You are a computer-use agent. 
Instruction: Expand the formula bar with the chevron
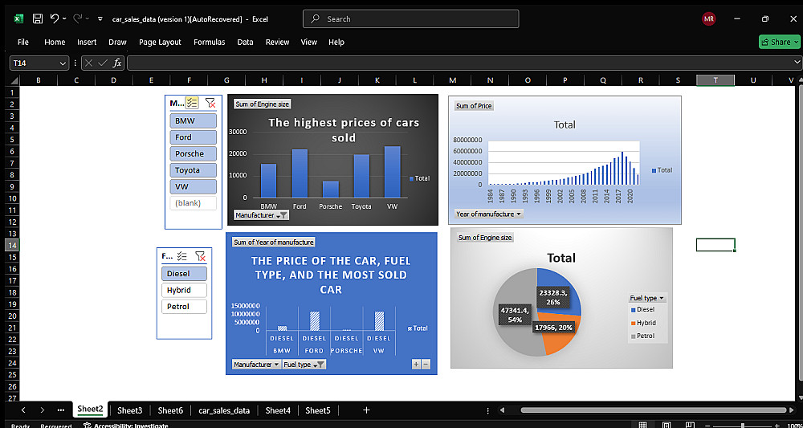[797, 63]
